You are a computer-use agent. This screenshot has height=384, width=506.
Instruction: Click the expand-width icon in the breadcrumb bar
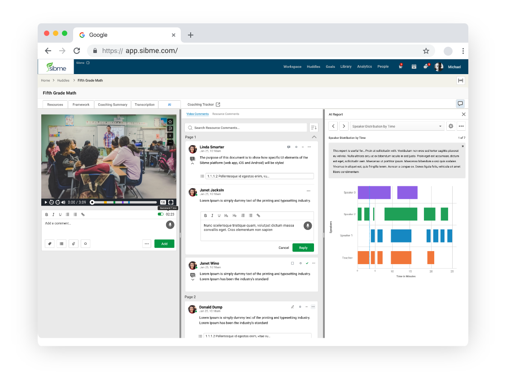[461, 80]
